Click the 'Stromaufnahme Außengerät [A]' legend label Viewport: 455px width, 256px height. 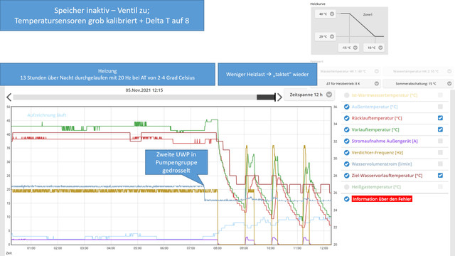tap(385, 141)
